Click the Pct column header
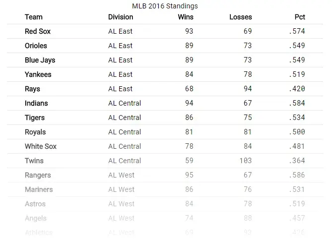The width and height of the screenshot is (332, 239). click(299, 17)
